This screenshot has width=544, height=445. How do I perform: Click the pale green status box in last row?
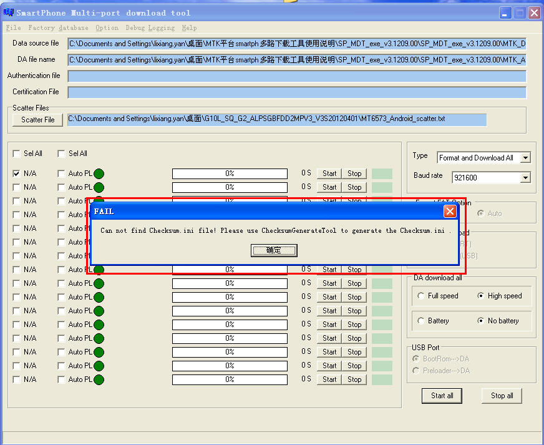coord(382,379)
